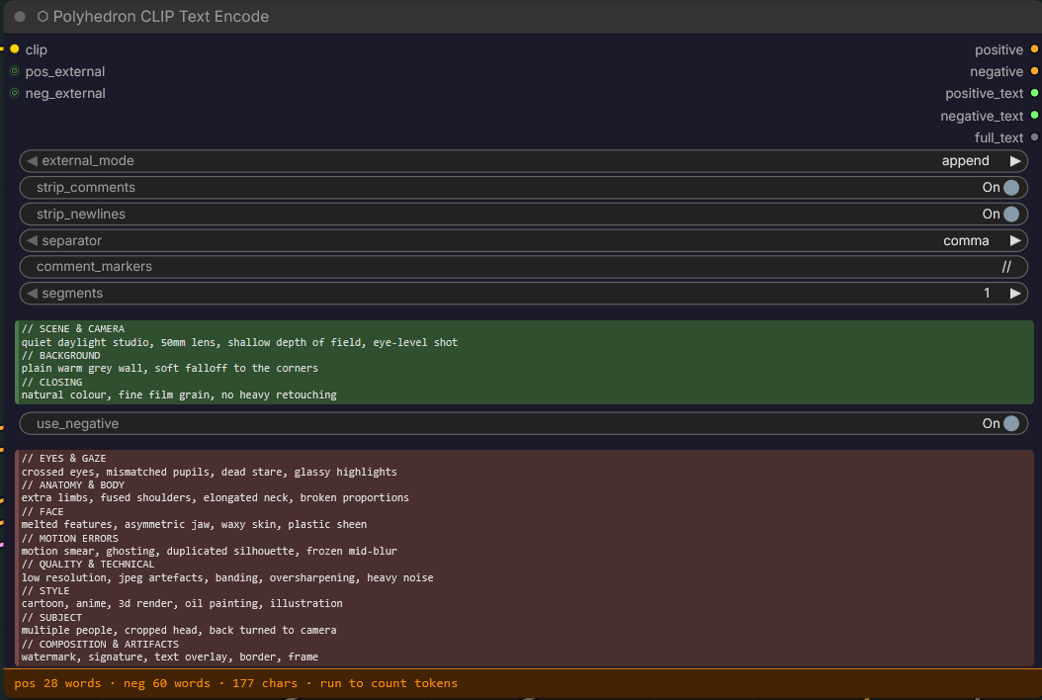
Task: Click the '// ANATOMY & BODY' comment line
Action: click(72, 485)
